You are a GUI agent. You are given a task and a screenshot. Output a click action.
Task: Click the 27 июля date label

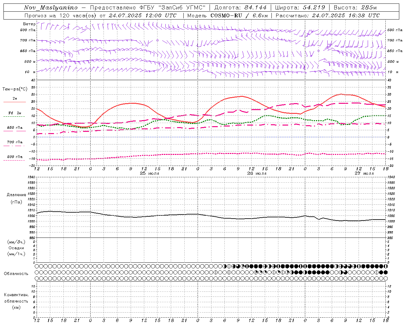pyautogui.click(x=364, y=173)
